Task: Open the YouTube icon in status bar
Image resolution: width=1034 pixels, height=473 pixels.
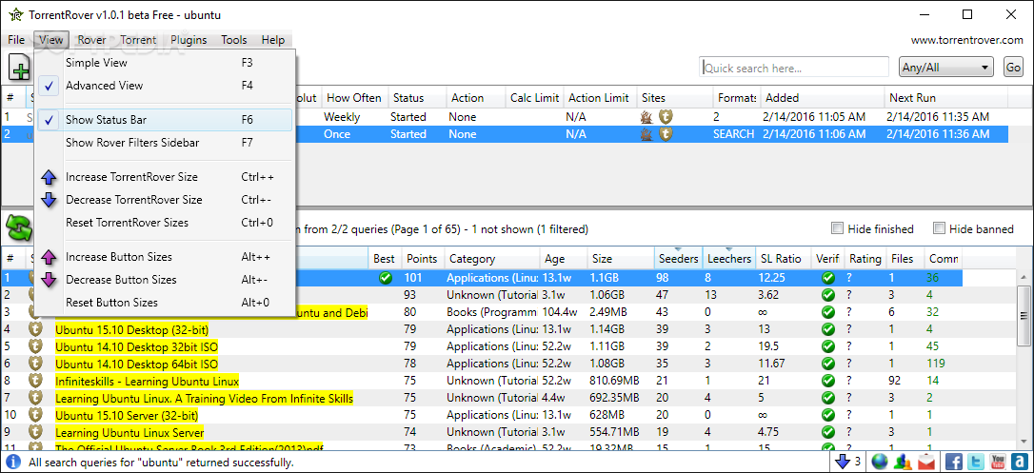Action: pyautogui.click(x=998, y=462)
